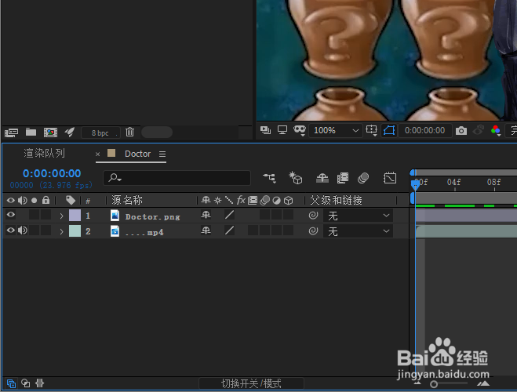Click the mp4 layer label color
Viewport: 517px width, 392px height.
click(x=75, y=231)
